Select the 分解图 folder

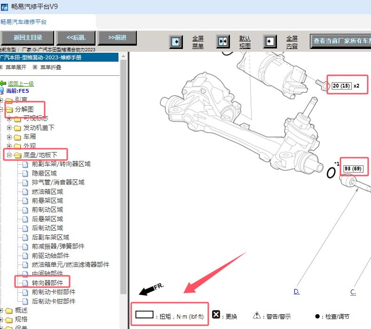click(24, 109)
